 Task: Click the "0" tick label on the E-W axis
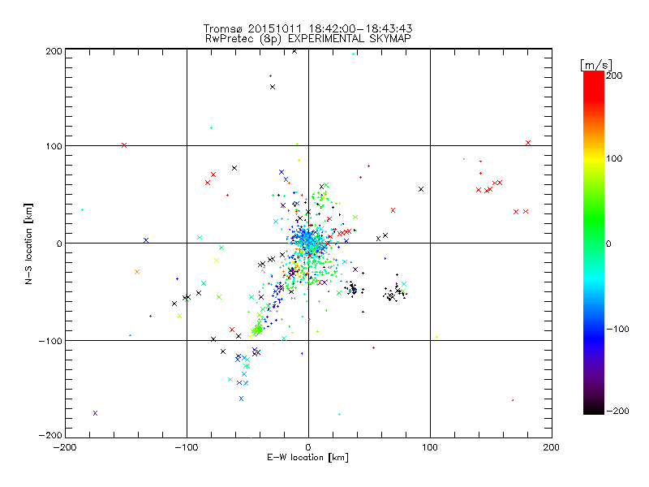tap(308, 447)
